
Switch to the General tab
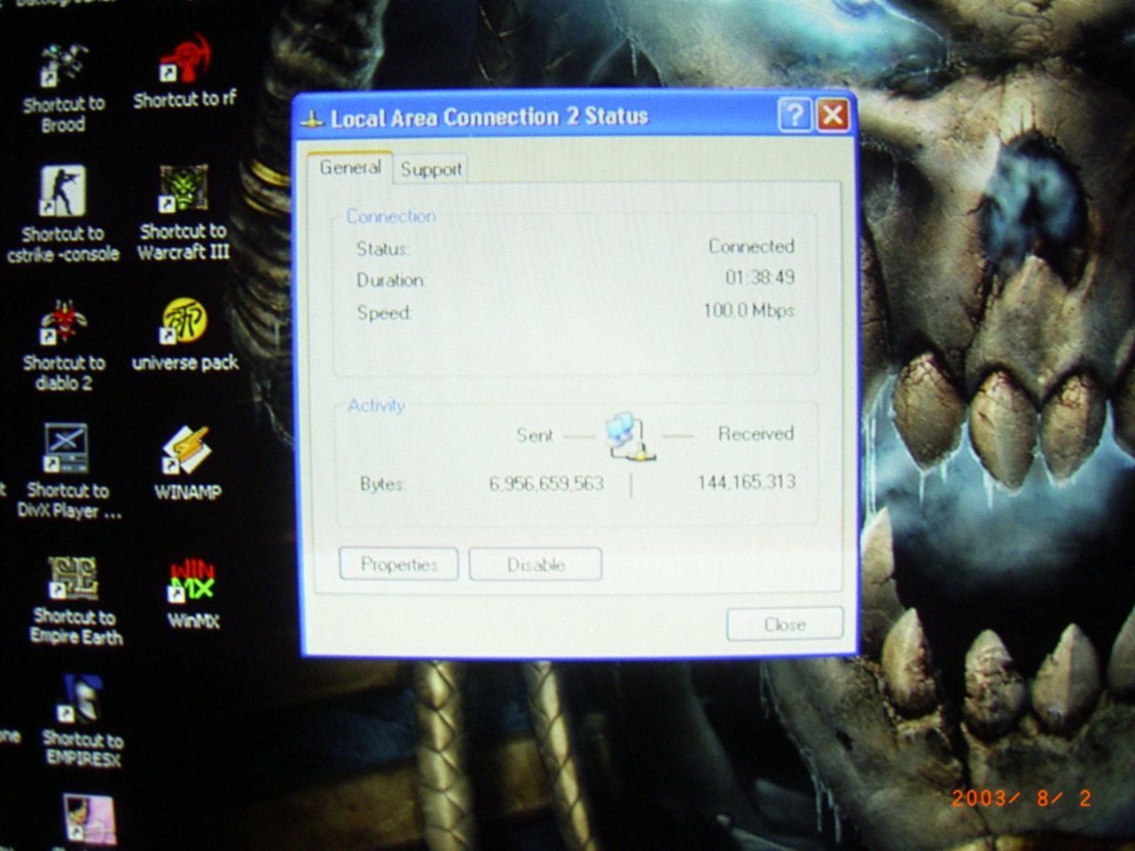click(x=350, y=167)
